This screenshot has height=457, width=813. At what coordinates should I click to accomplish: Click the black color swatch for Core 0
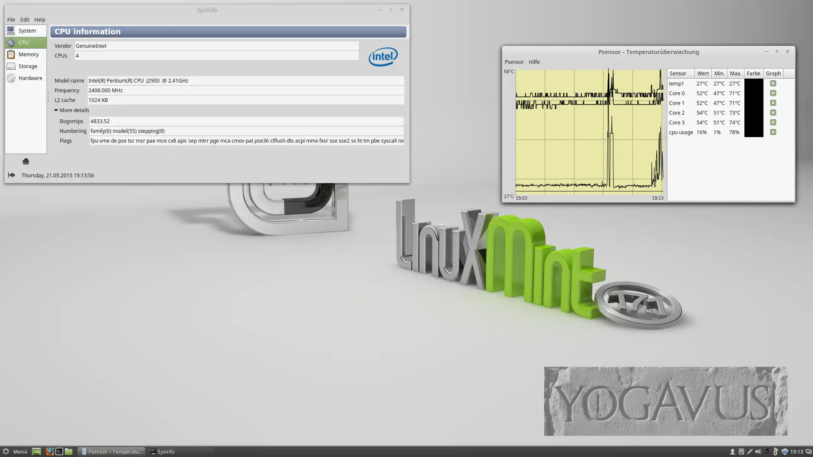[753, 93]
